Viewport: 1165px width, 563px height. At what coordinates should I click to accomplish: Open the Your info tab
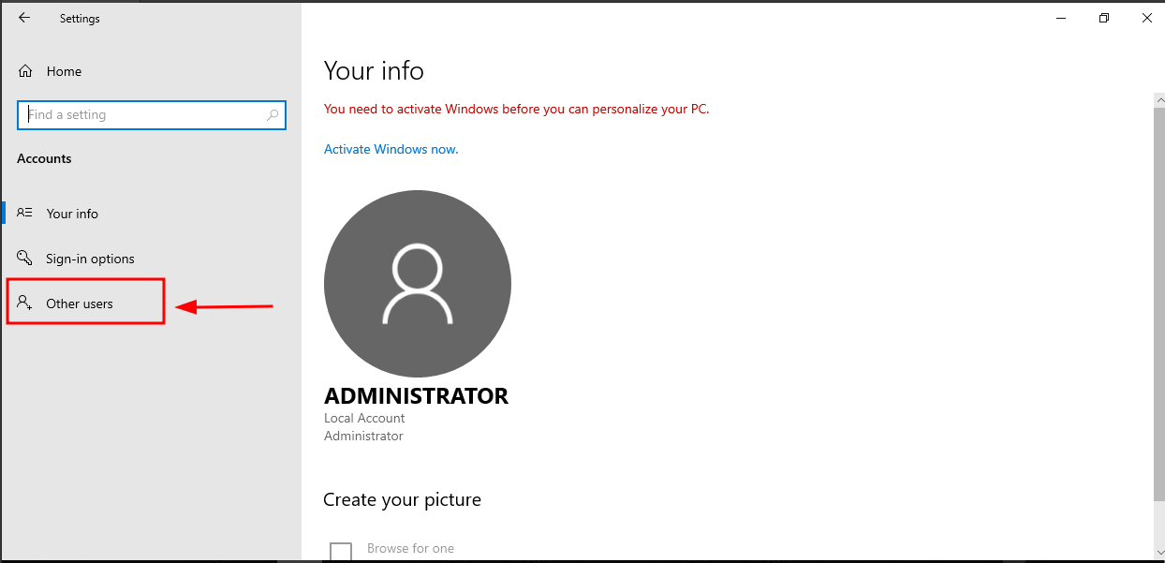click(72, 214)
